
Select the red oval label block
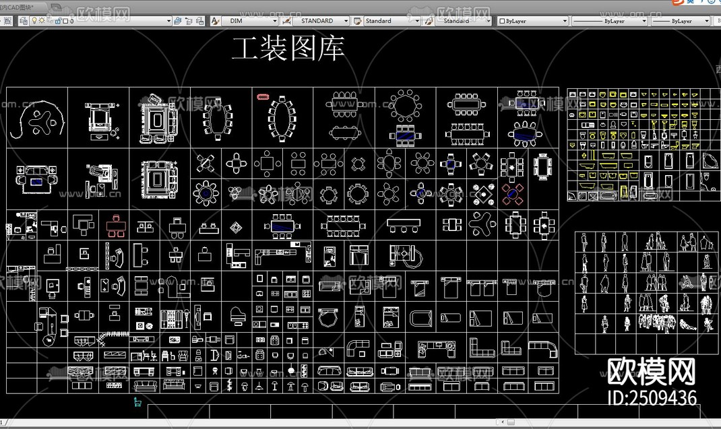[263, 97]
